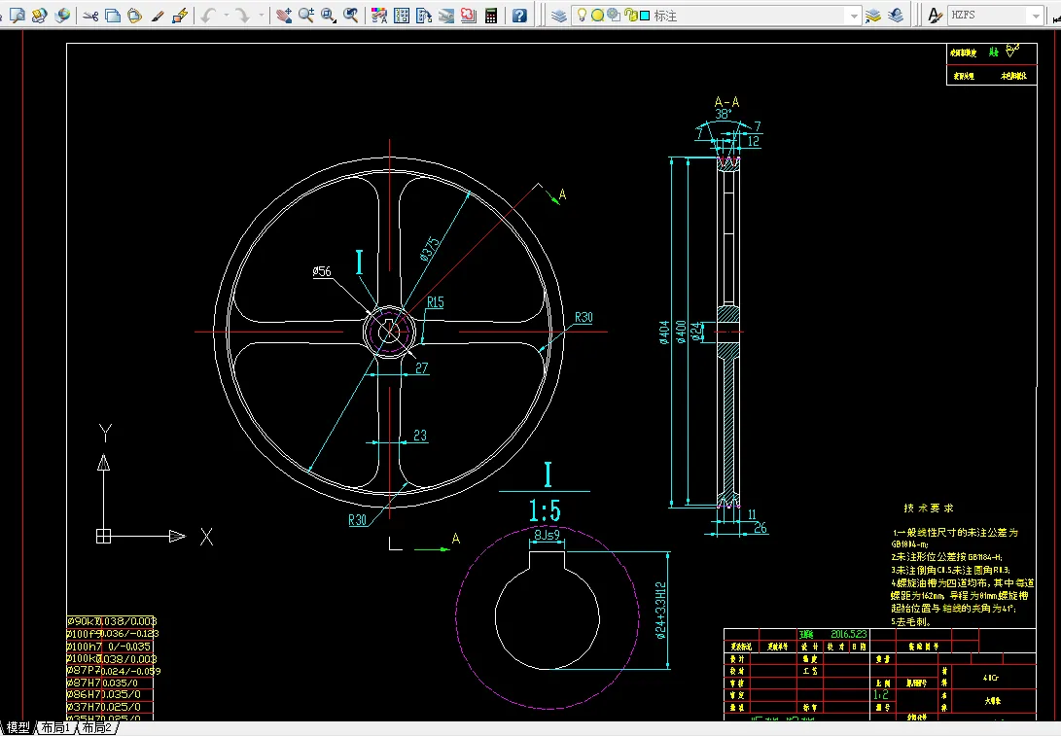Image resolution: width=1061 pixels, height=736 pixels.
Task: Select the ø24 bore dimension in section
Action: tap(697, 332)
